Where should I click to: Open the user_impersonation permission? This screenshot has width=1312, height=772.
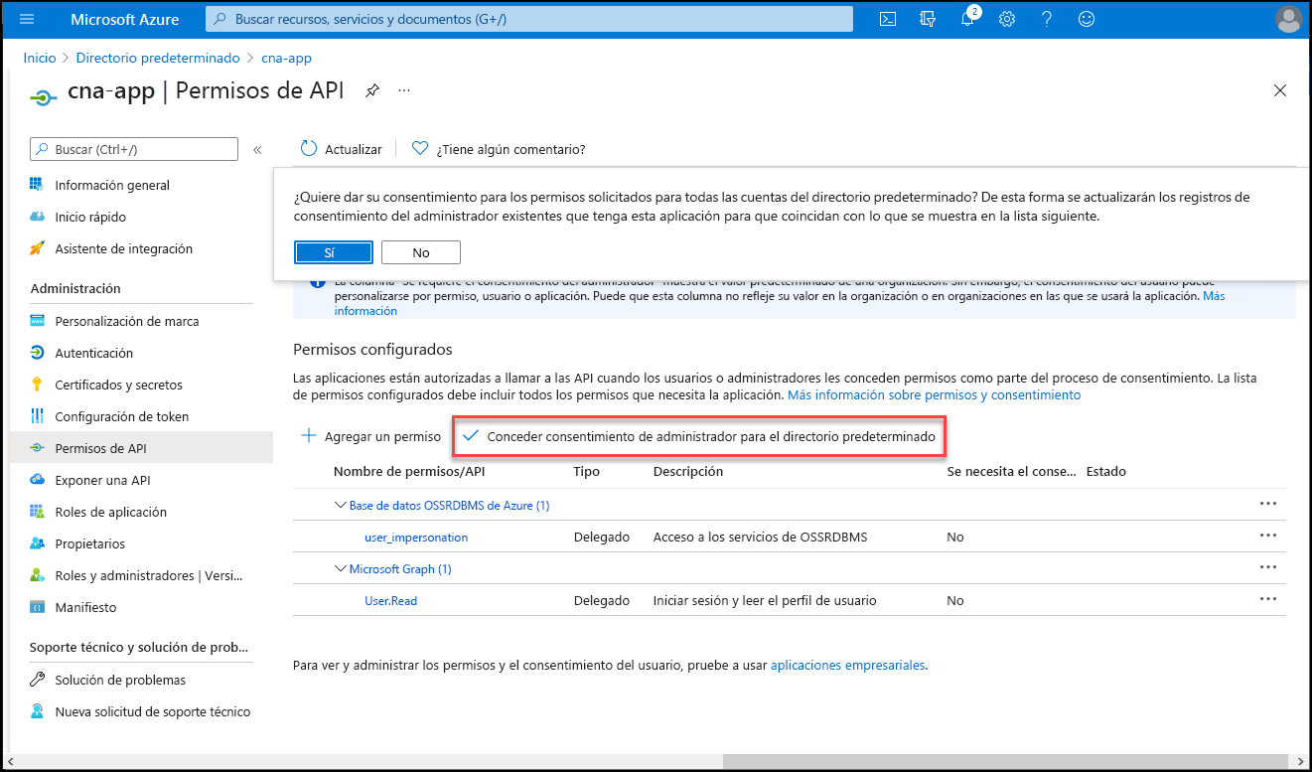click(x=416, y=537)
